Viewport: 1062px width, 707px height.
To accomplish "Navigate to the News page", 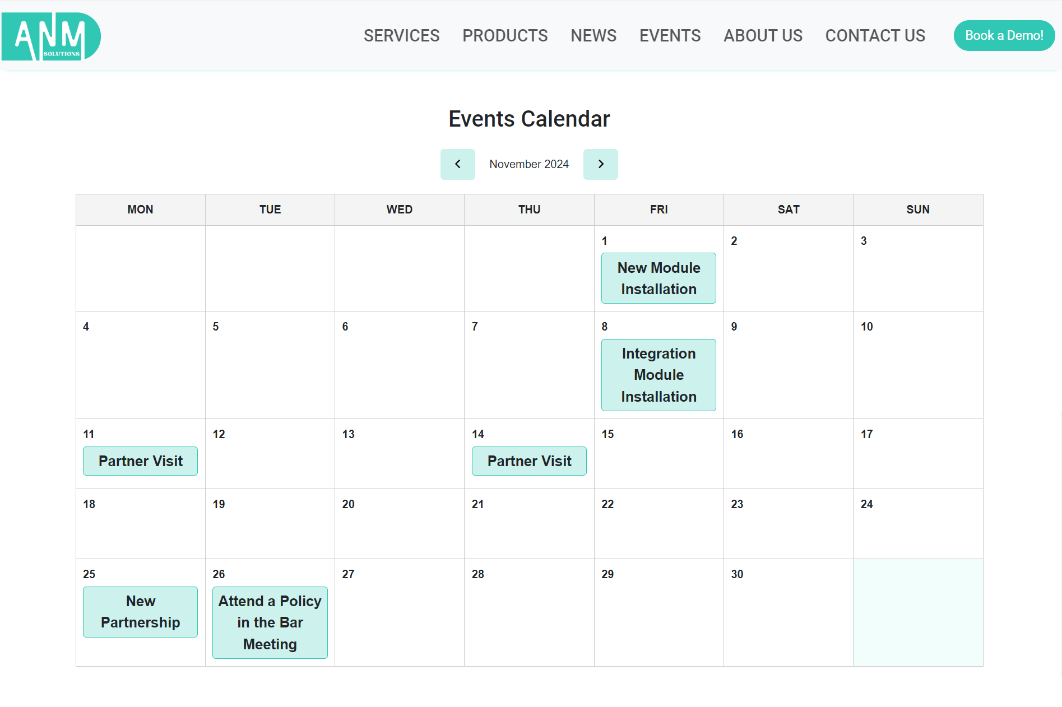I will pos(593,36).
